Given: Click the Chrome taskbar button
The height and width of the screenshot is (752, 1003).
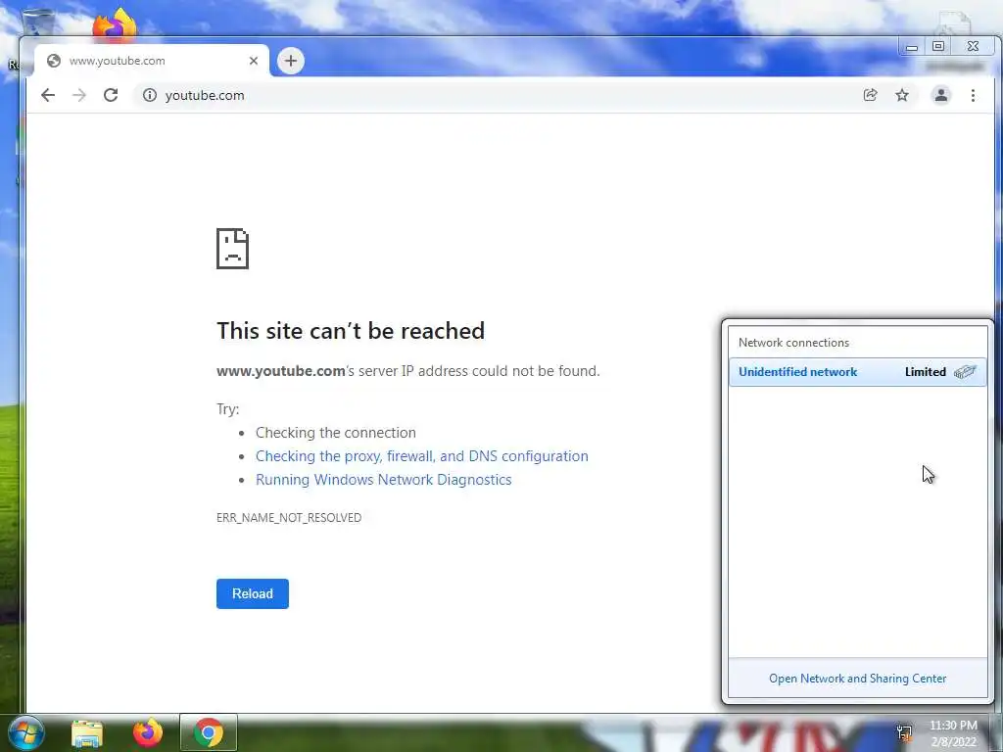Looking at the screenshot, I should click(x=209, y=732).
